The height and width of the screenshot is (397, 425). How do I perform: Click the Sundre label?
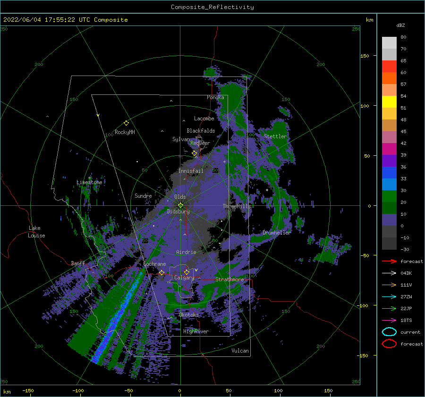(x=143, y=195)
